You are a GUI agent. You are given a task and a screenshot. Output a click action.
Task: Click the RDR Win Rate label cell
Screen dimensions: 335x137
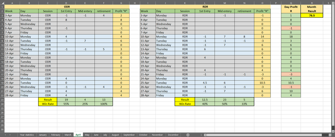pos(185,104)
